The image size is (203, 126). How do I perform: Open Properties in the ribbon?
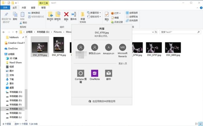[x=107, y=16]
